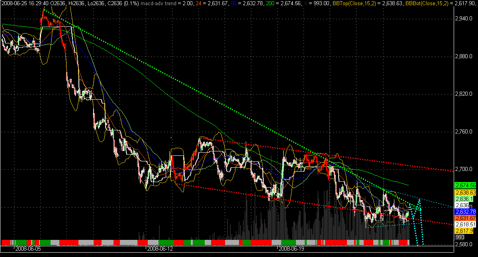Click the 2,580.0 price axis label

[464, 245]
